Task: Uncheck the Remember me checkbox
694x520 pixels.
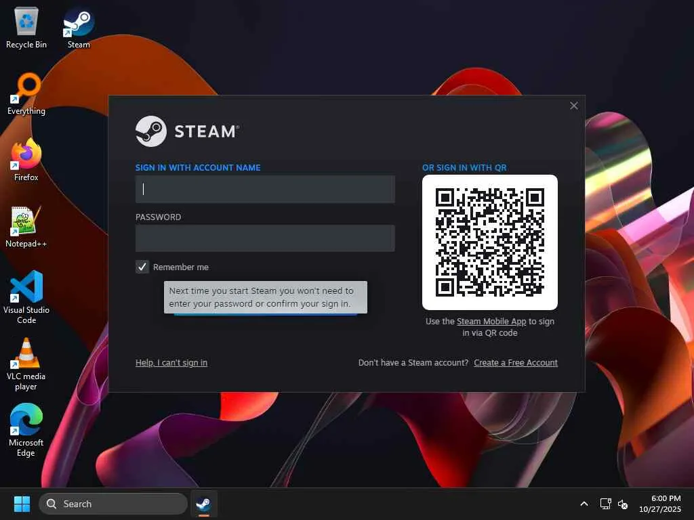Action: tap(142, 267)
